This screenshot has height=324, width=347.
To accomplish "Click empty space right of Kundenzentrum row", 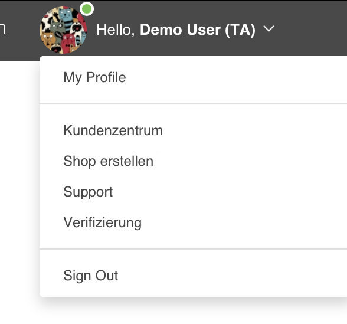I will 254,130.
